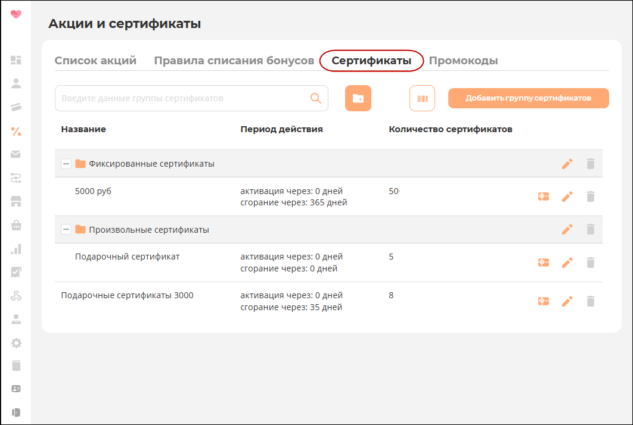Focus the certificate group search field
The width and height of the screenshot is (633, 425).
[191, 98]
